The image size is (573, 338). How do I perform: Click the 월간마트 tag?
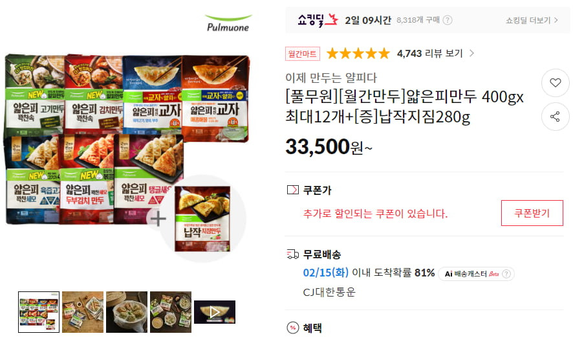coord(303,54)
